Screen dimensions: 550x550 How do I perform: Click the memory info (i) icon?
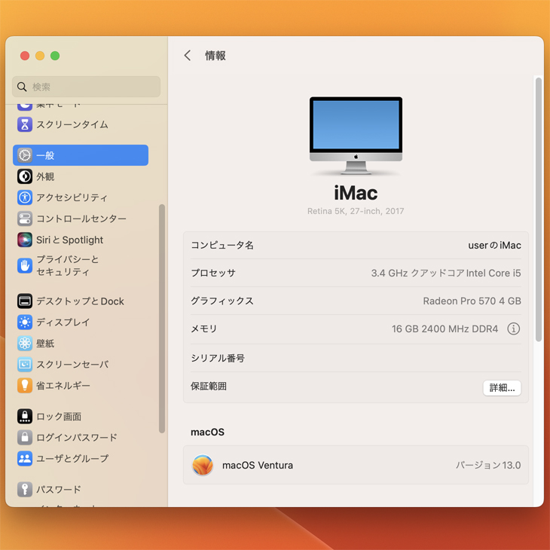click(x=514, y=328)
